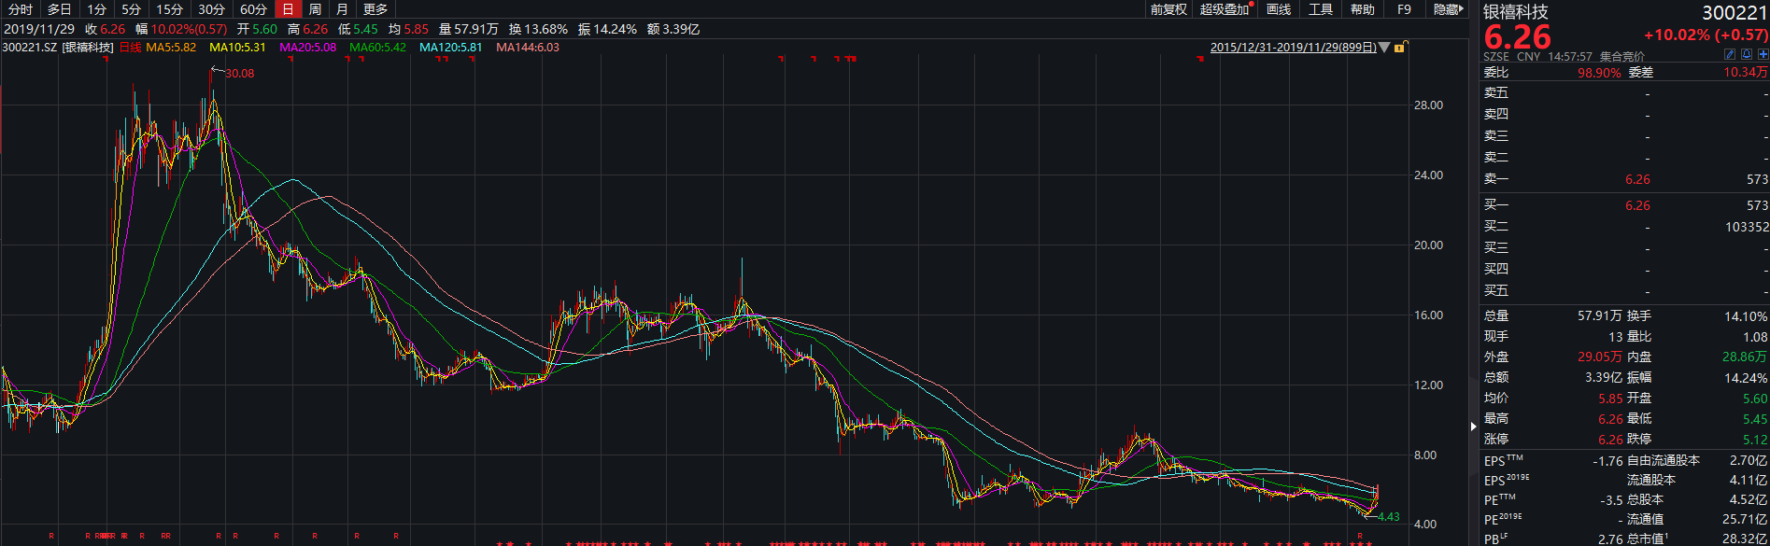
Task: Set a price alert with bell icon
Action: point(1747,54)
